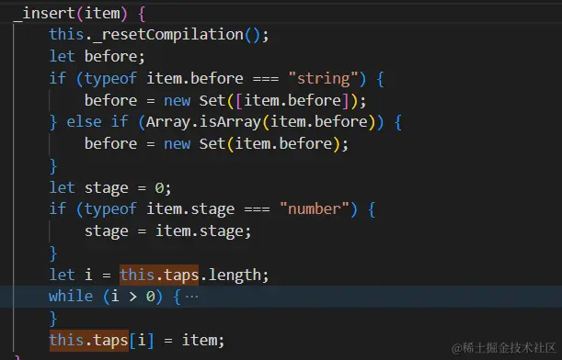
Task: Click the item parameter in _insert signature
Action: [x=102, y=13]
